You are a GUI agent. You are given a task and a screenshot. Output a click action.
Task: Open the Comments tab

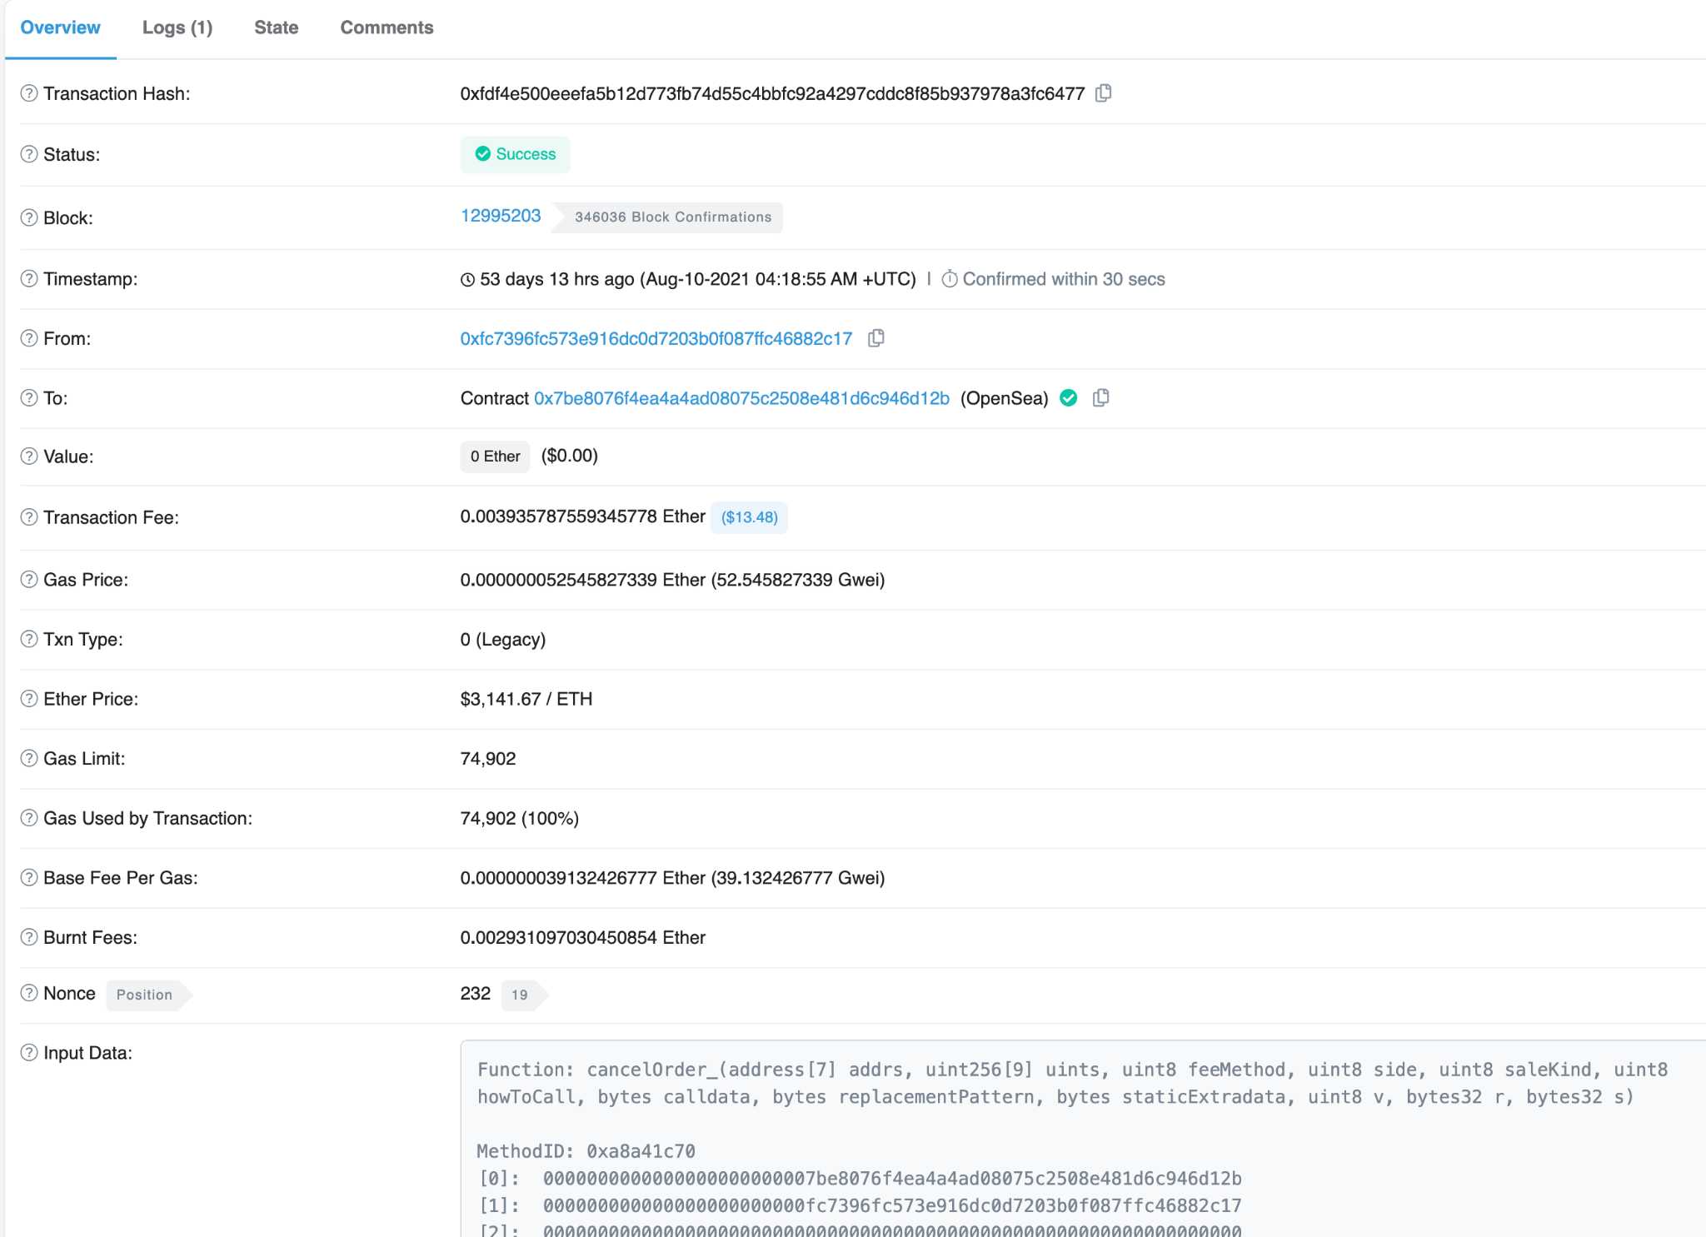point(387,27)
